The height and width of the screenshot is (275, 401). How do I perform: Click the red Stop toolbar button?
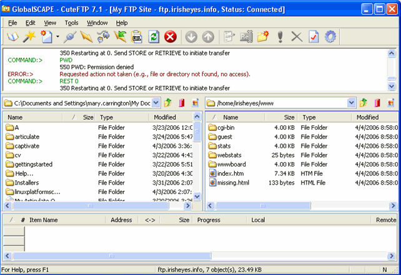pos(171,37)
